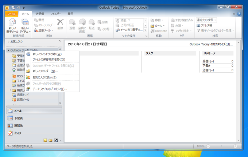Open Outlook Today のカスタマイズ link
248x157 pixels.
[211, 44]
